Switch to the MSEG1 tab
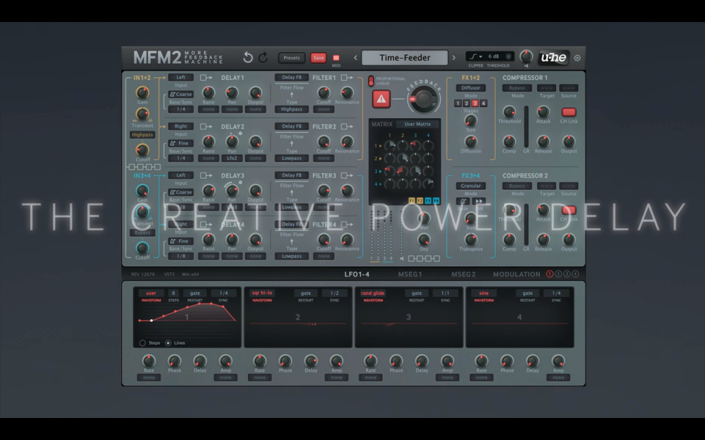The width and height of the screenshot is (705, 440). point(410,274)
